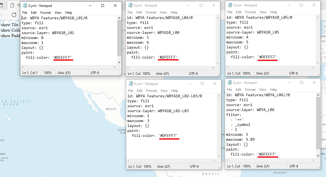Click the fill-color value in WBYA10_L05 window
326x177 pixels.
[x=267, y=57]
